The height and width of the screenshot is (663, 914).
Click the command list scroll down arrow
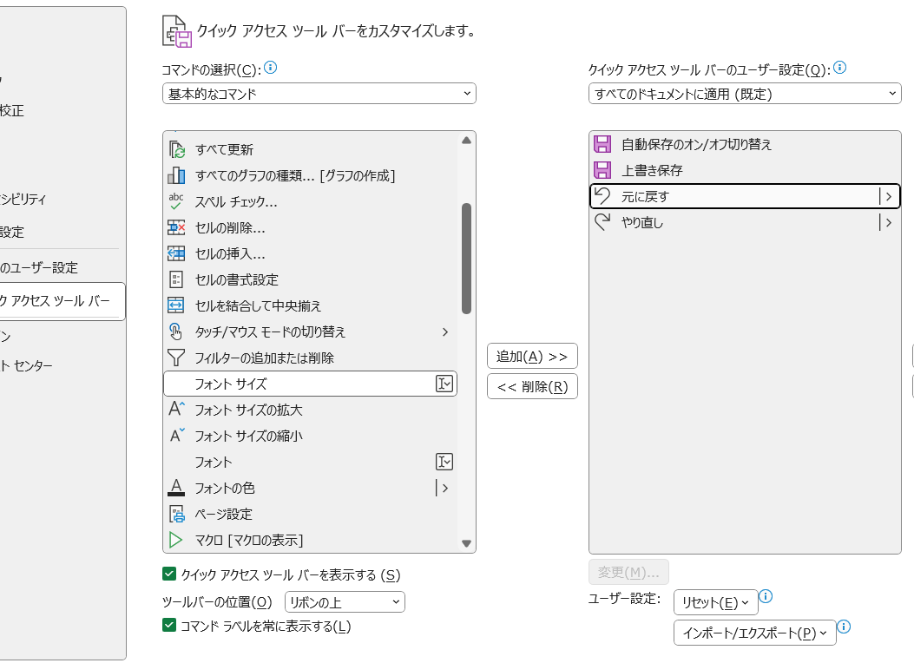466,543
